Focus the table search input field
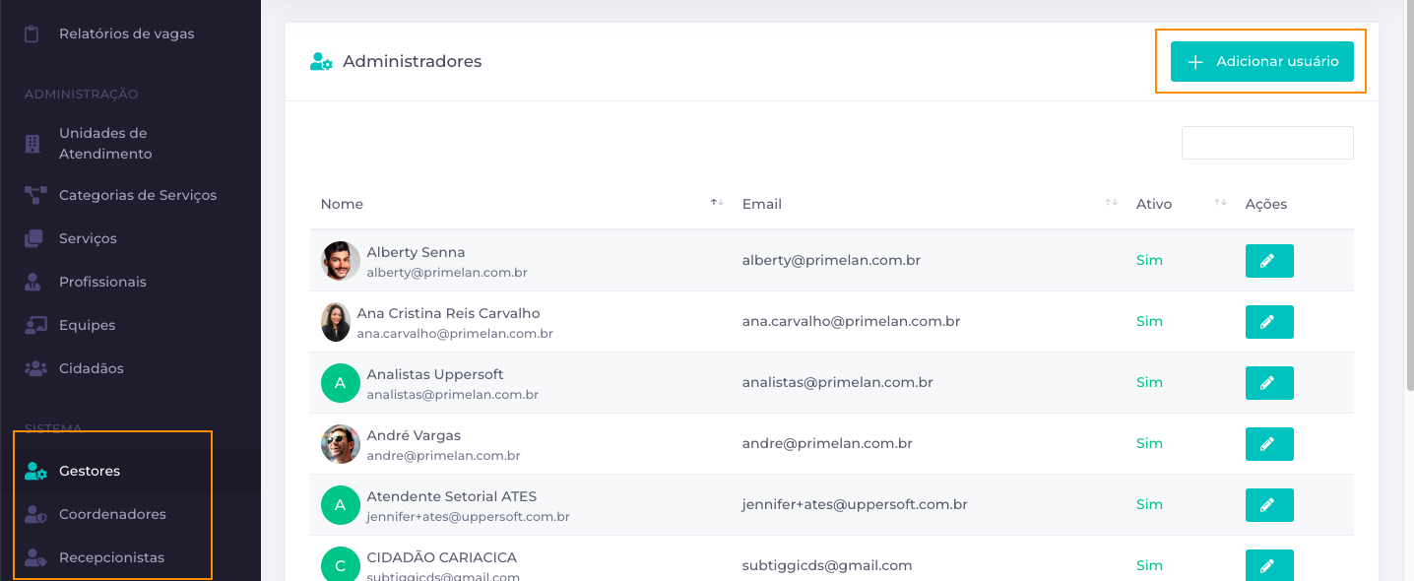Screen dimensions: 1414x581 (x=1267, y=143)
